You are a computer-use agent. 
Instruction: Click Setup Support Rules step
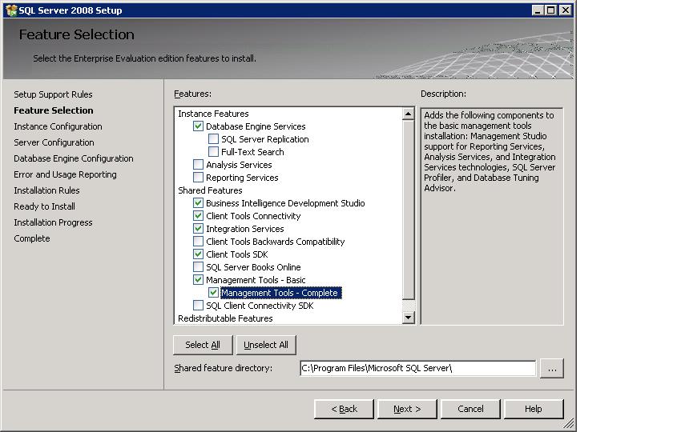pos(53,94)
